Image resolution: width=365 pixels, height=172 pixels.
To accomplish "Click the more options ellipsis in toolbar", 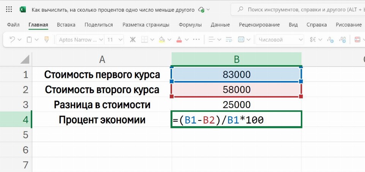I will pos(196,39).
